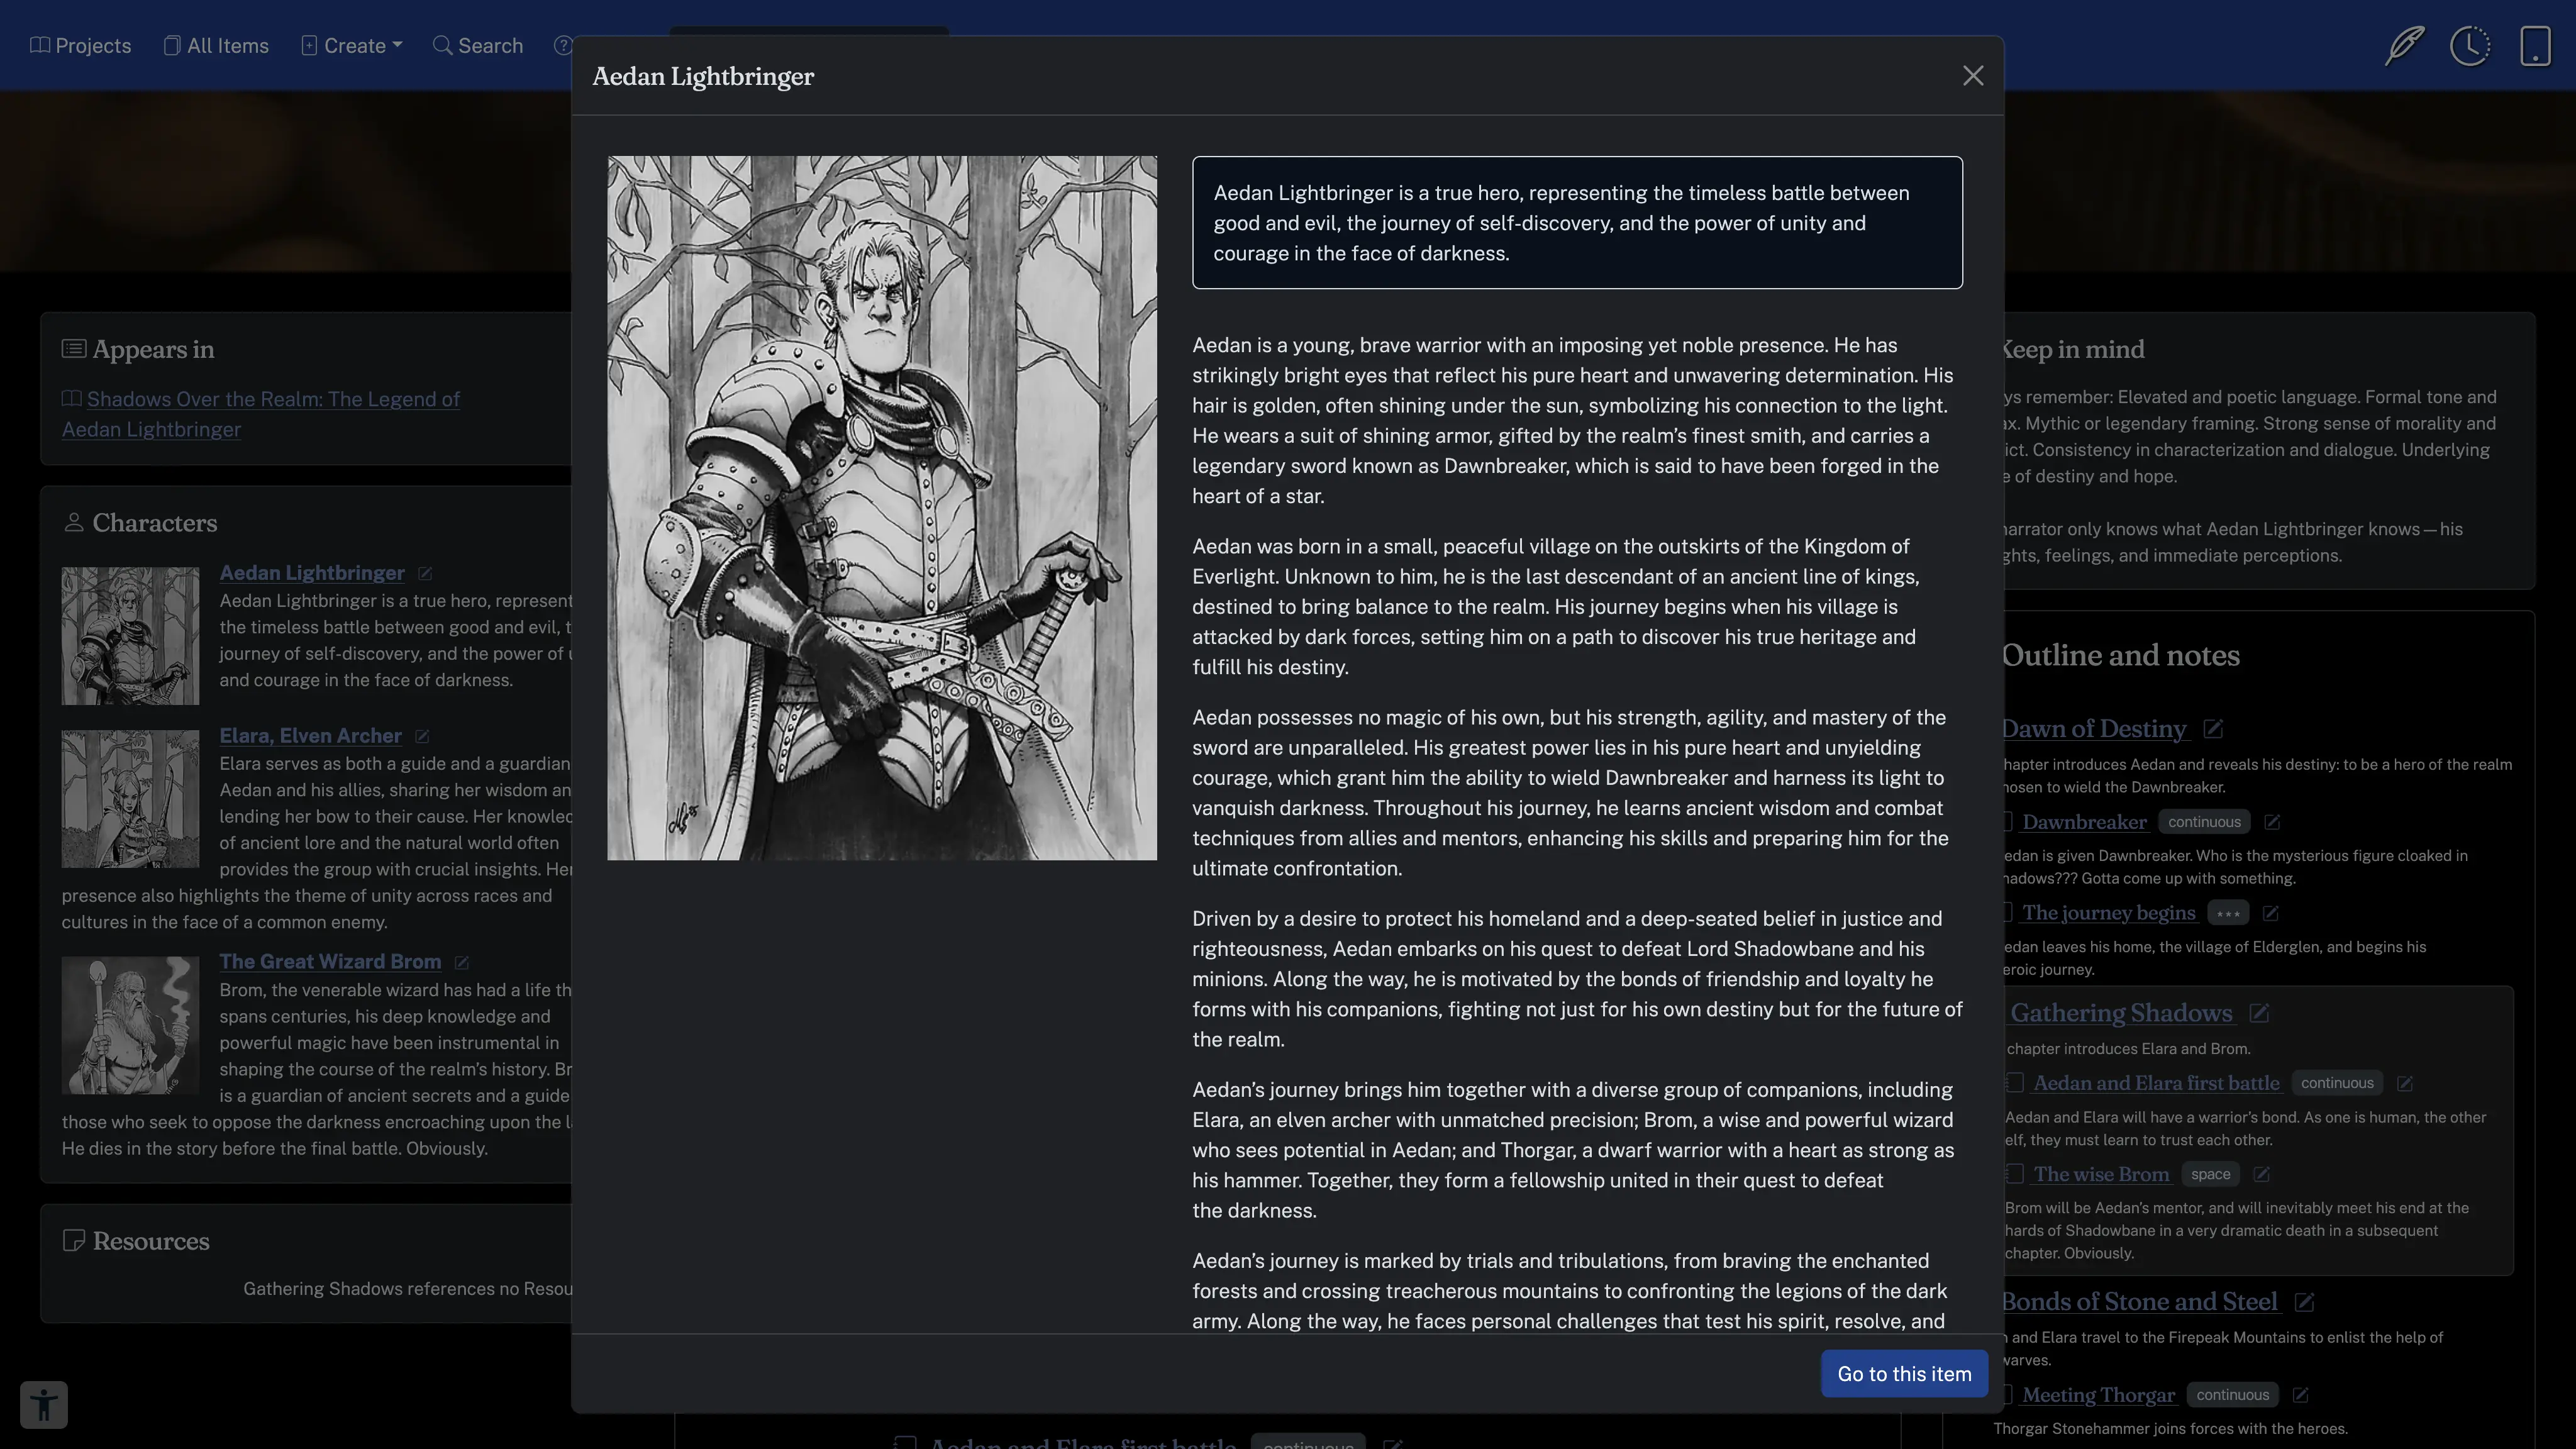Expand the Create dropdown menu
This screenshot has width=2576, height=1449.
click(x=352, y=46)
